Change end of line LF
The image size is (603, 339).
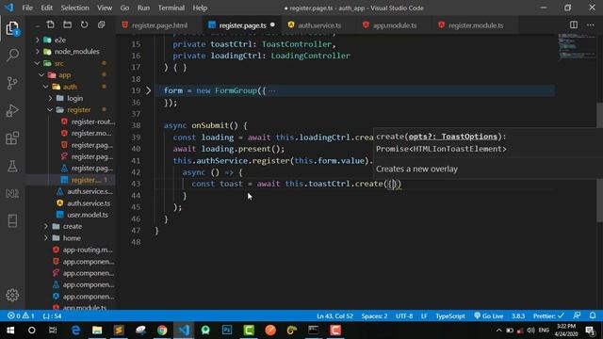coord(424,316)
